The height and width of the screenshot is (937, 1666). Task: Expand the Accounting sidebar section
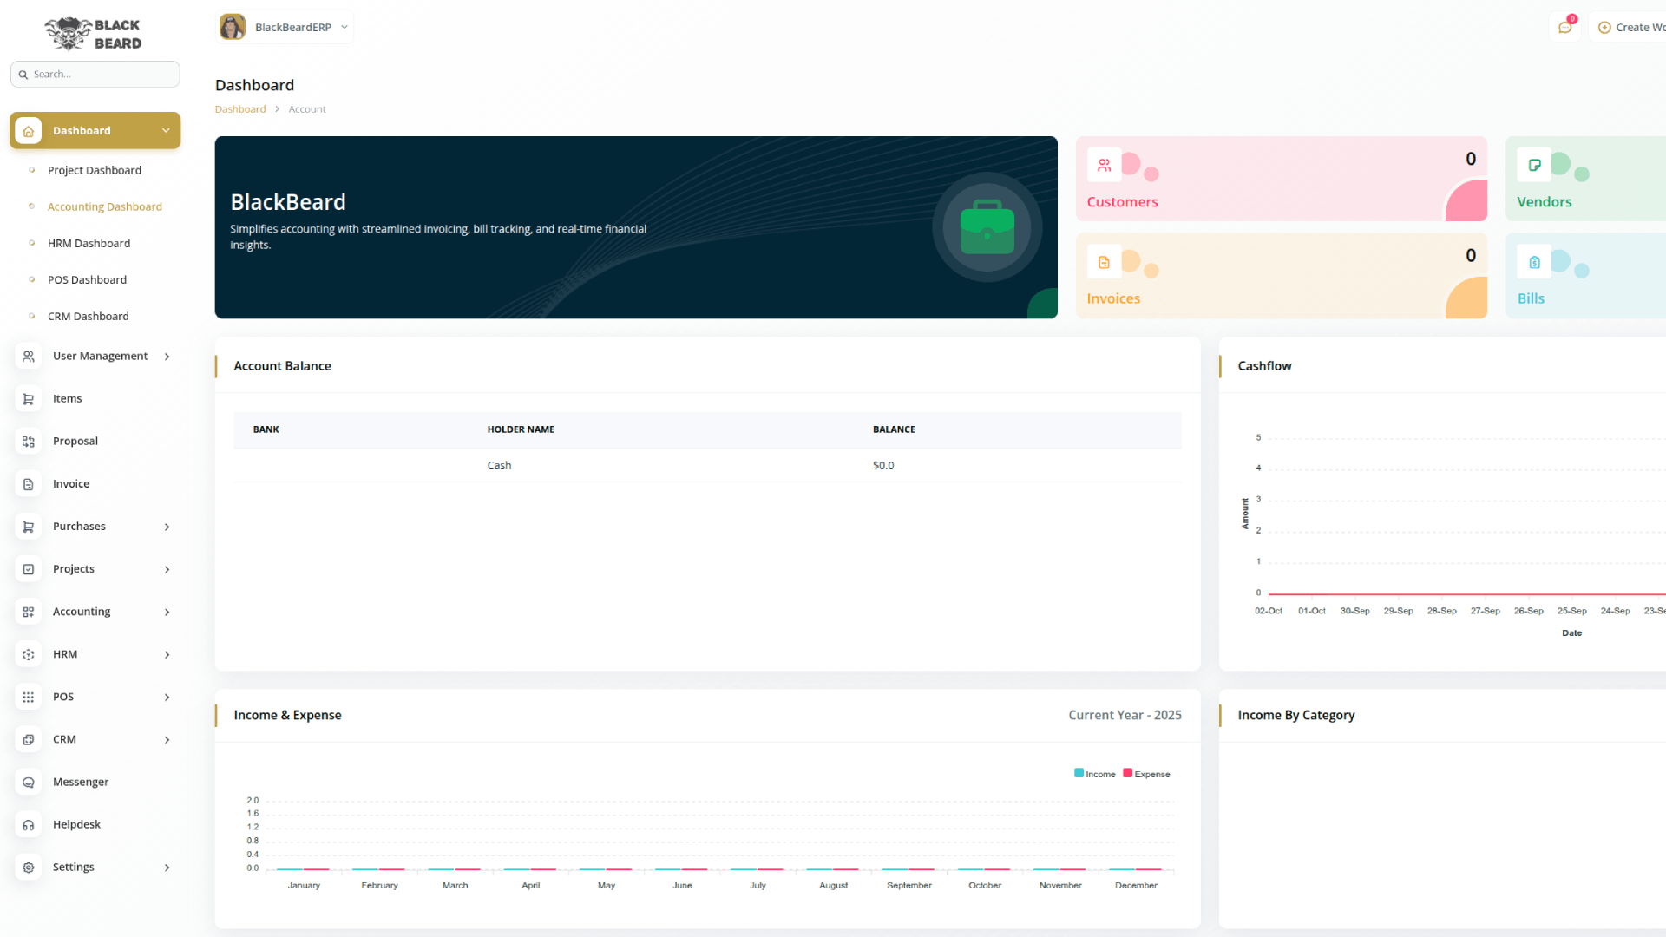click(x=95, y=612)
